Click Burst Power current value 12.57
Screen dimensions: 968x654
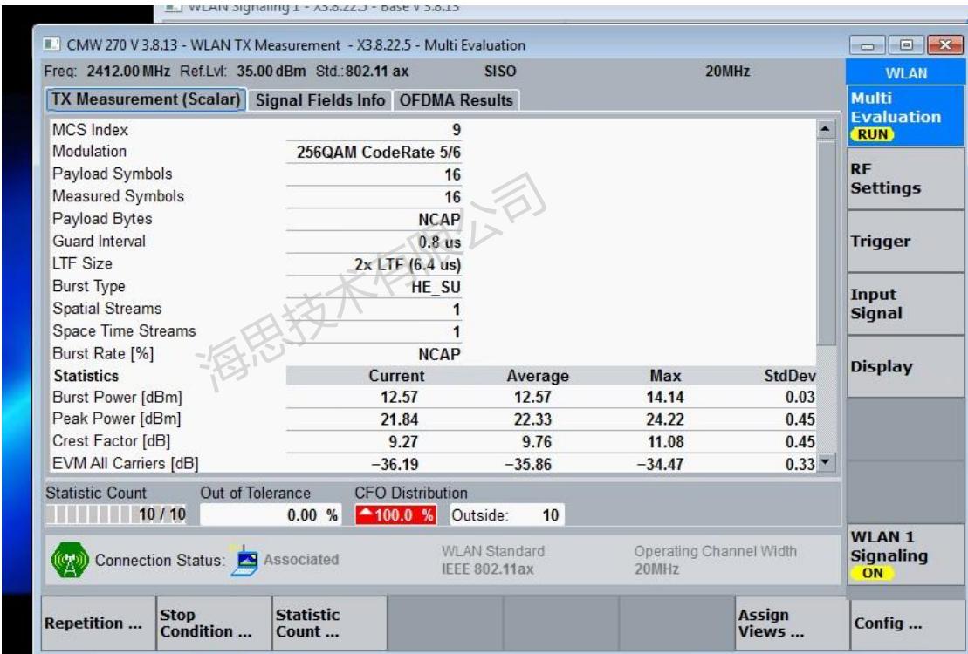pyautogui.click(x=399, y=398)
